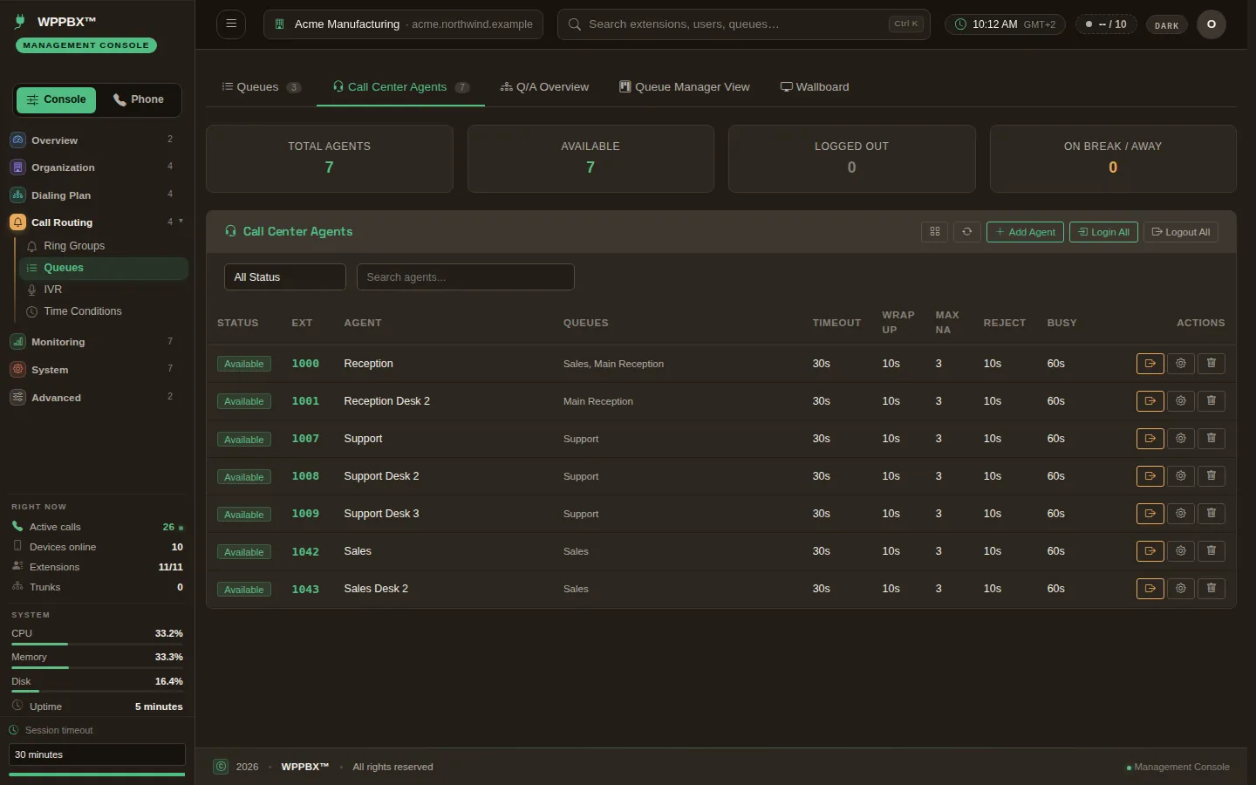Open the user avatar menu
This screenshot has width=1256, height=785.
click(1211, 24)
